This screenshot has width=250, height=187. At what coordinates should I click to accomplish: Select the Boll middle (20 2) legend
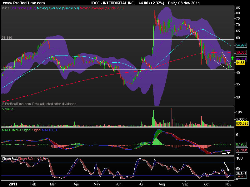pos(23,8)
